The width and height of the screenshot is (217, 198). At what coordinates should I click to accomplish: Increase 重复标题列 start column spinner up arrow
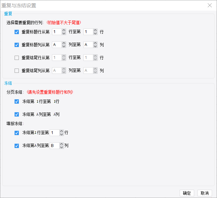[x=64, y=43]
